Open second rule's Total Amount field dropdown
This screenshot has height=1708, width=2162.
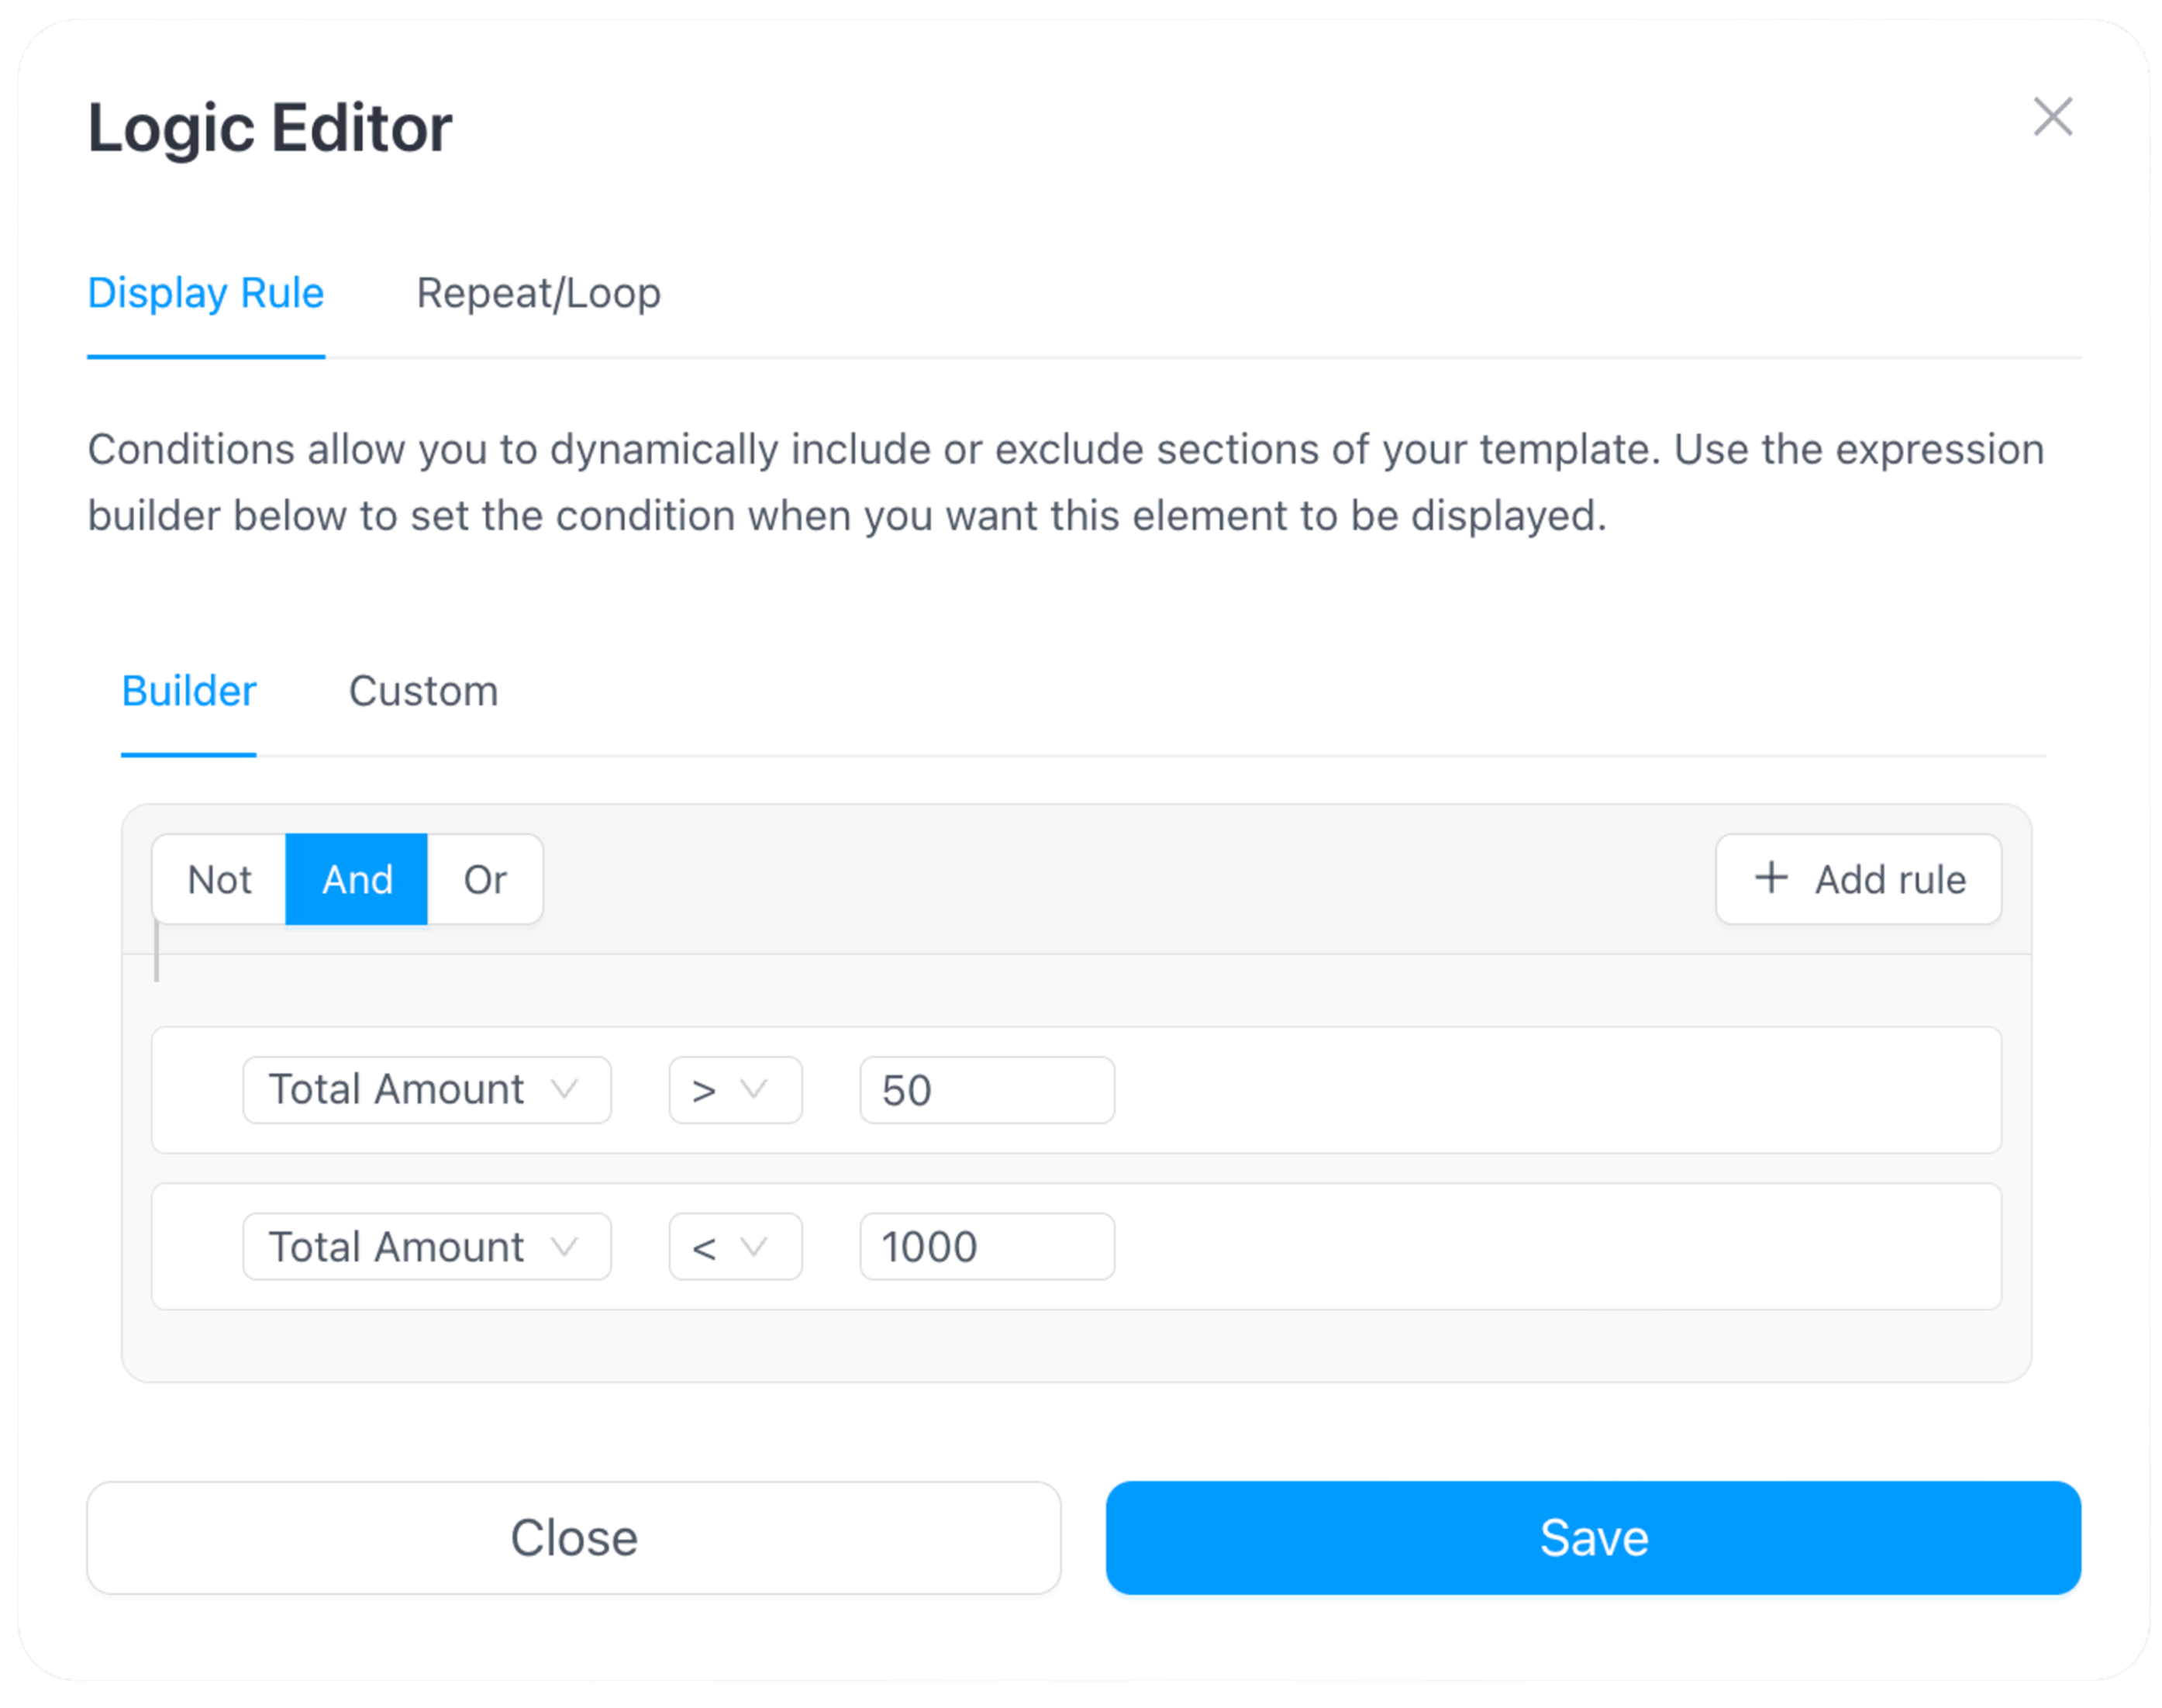[x=426, y=1247]
